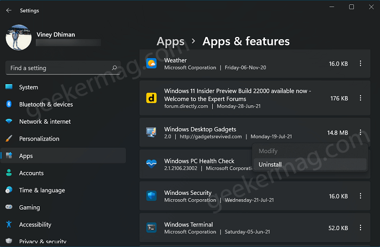Click the Apps & features heading

(246, 41)
